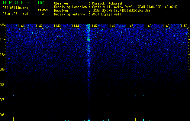This screenshot has height=121, width=190.
Task: Click the 0.6 frequency axis label
Action: [2, 115]
